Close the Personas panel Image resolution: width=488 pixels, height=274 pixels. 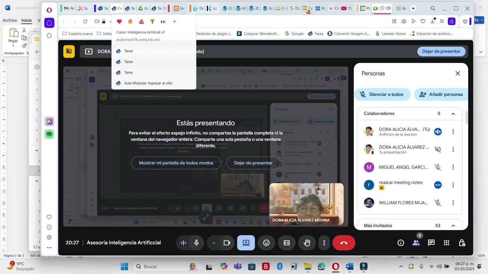tap(457, 73)
